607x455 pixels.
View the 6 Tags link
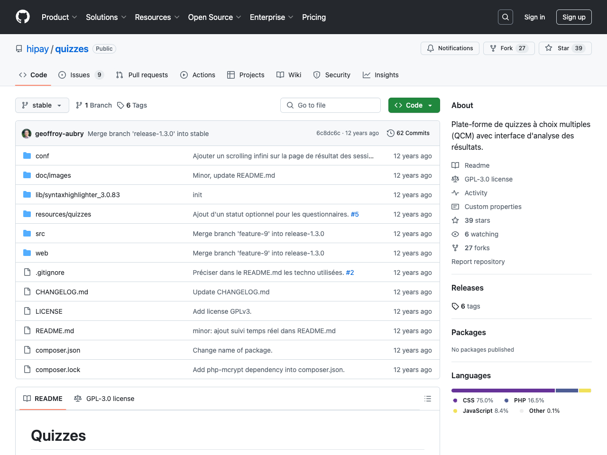(132, 105)
